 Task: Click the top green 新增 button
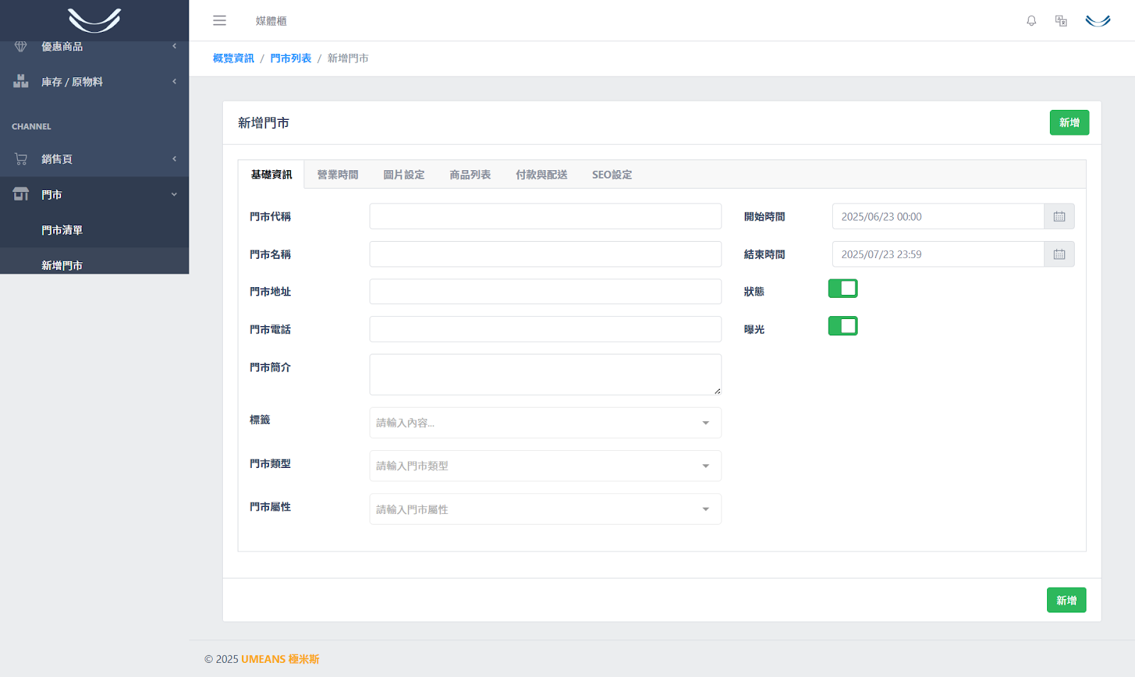click(x=1069, y=123)
